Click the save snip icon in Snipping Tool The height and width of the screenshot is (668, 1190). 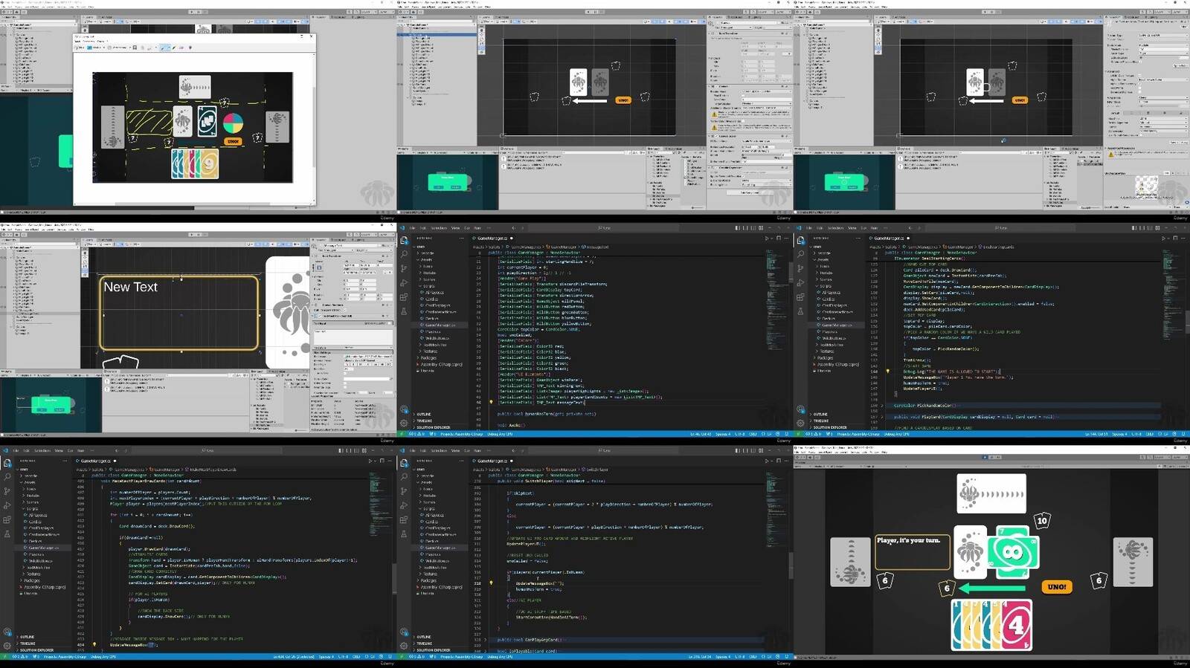point(135,48)
